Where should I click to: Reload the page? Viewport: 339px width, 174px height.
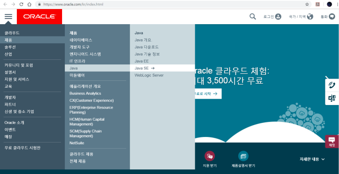tap(21, 4)
